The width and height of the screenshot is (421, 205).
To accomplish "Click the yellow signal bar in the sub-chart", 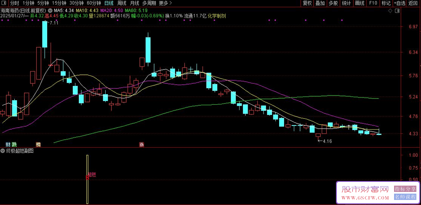I will point(87,179).
